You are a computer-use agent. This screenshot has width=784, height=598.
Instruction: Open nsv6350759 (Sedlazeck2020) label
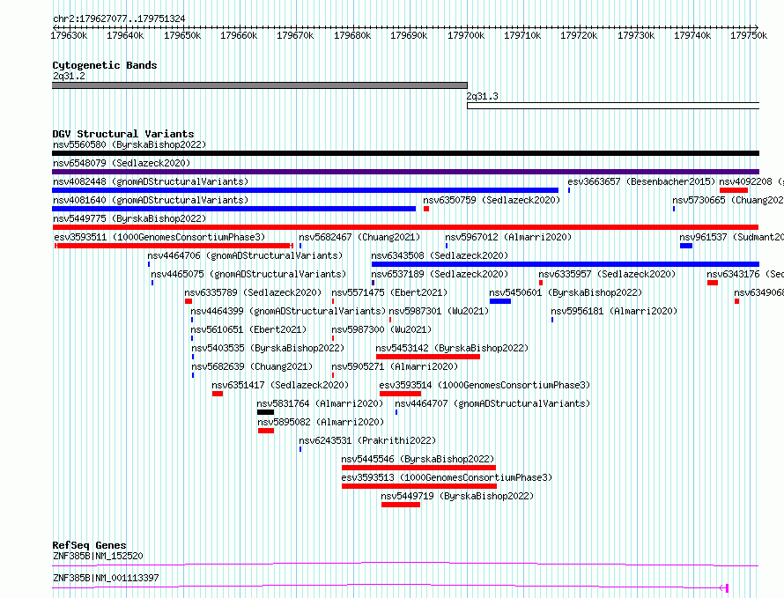click(x=492, y=200)
